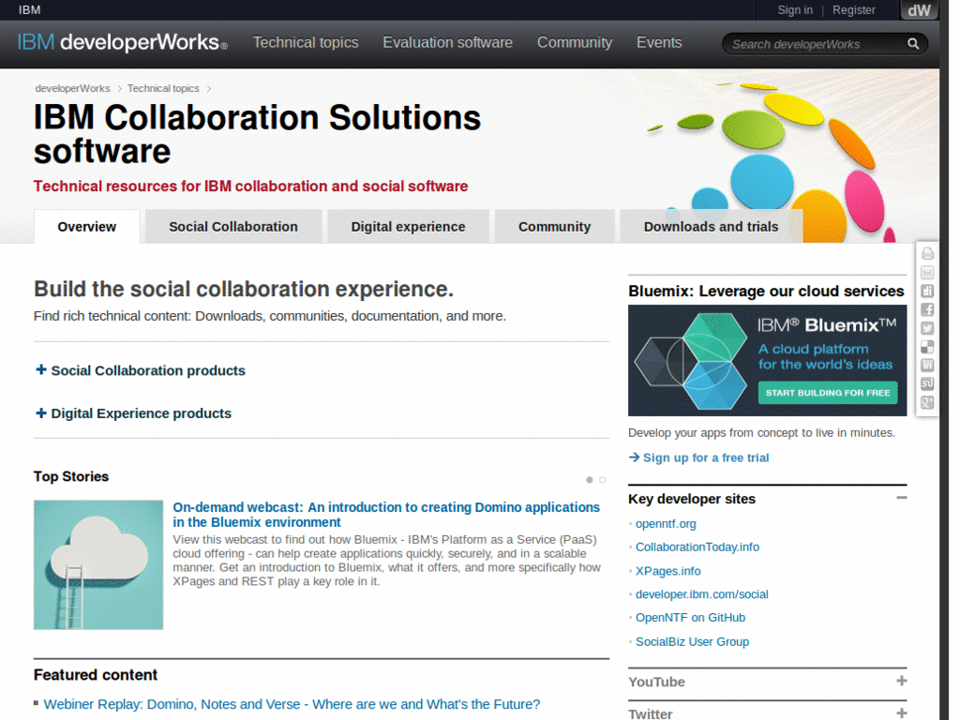960x720 pixels.
Task: Select second Top Stories carousel dot
Action: [x=603, y=480]
